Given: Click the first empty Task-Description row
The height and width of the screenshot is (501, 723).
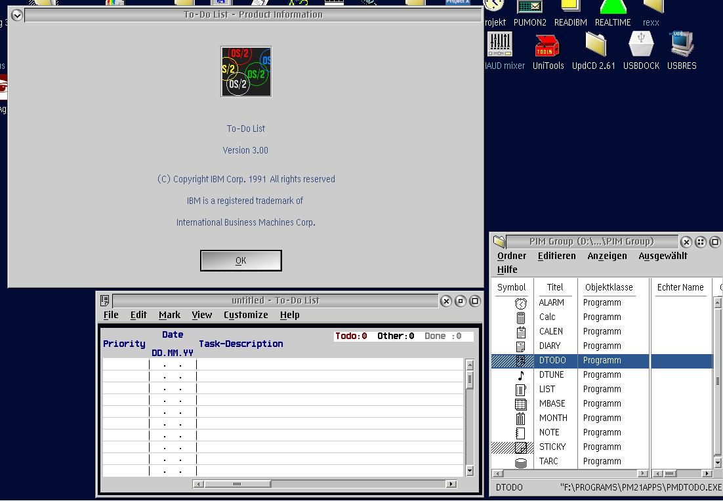Looking at the screenshot, I should pyautogui.click(x=330, y=365).
